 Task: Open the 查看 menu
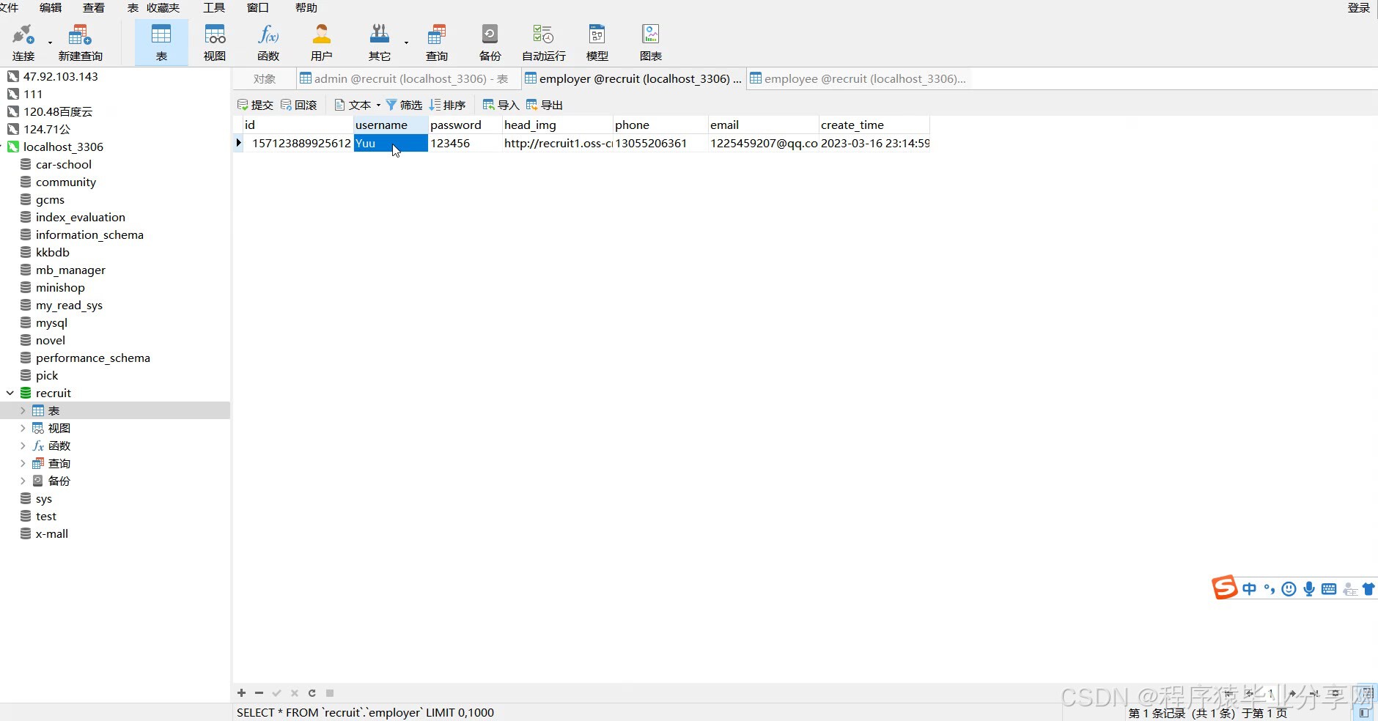click(x=93, y=7)
